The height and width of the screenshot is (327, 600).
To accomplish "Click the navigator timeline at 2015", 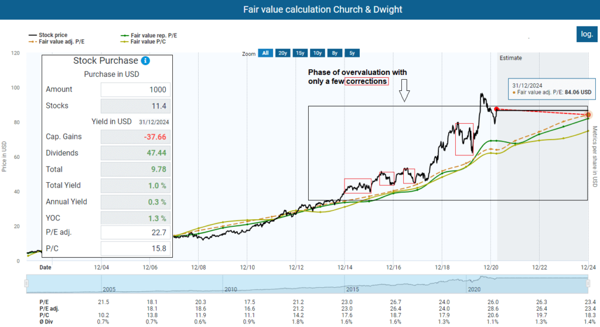I will [352, 289].
